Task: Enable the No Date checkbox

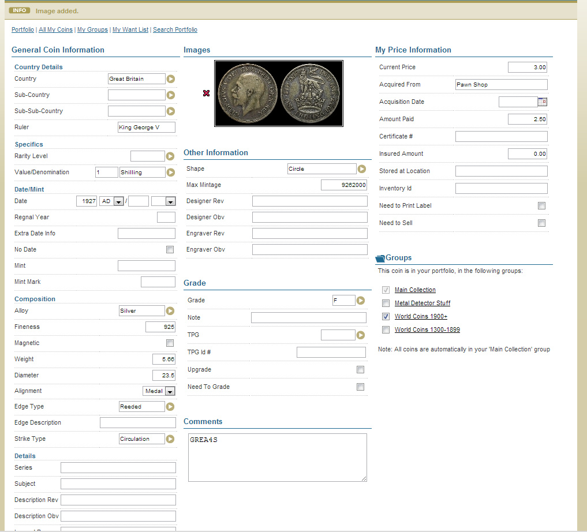Action: tap(170, 249)
